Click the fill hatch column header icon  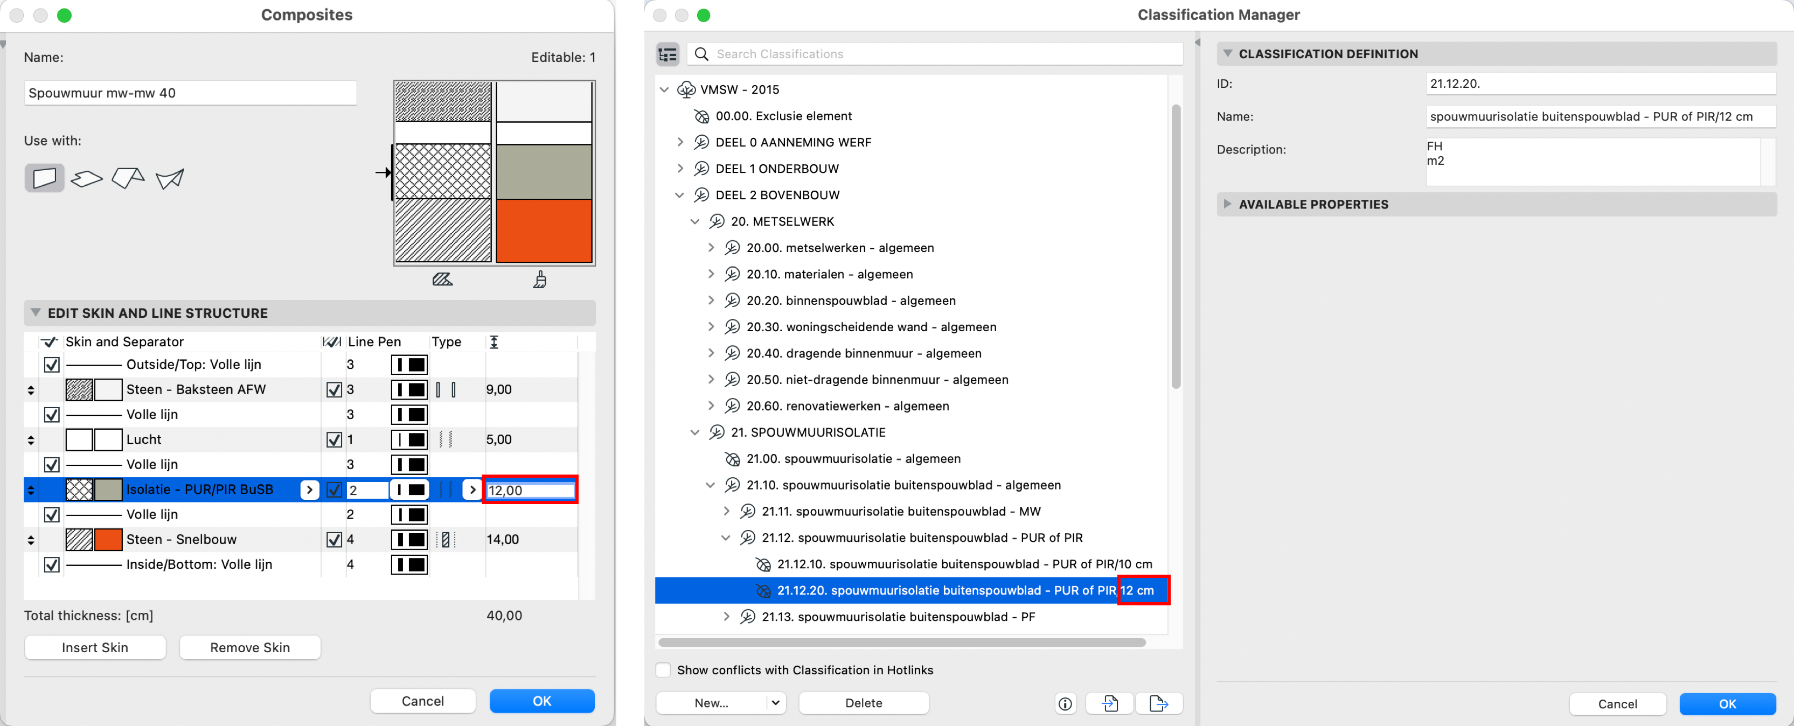click(x=332, y=342)
